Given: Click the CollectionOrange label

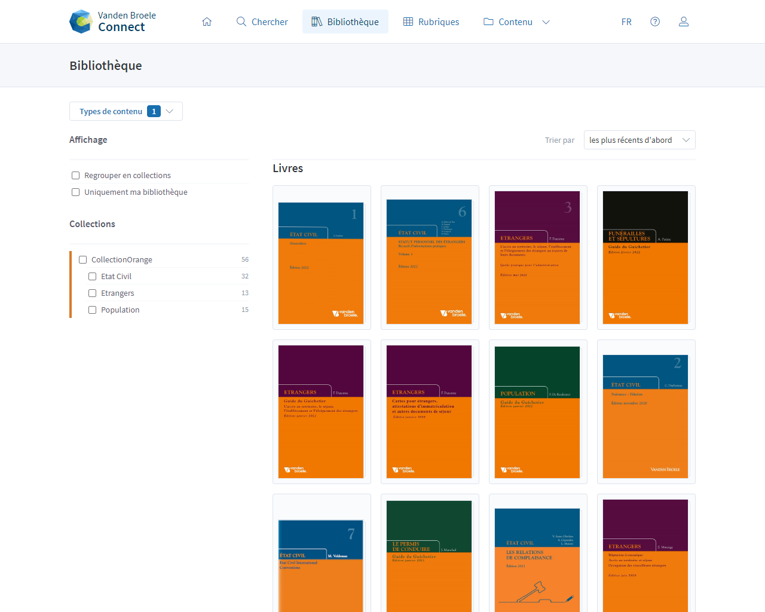Looking at the screenshot, I should coord(122,259).
